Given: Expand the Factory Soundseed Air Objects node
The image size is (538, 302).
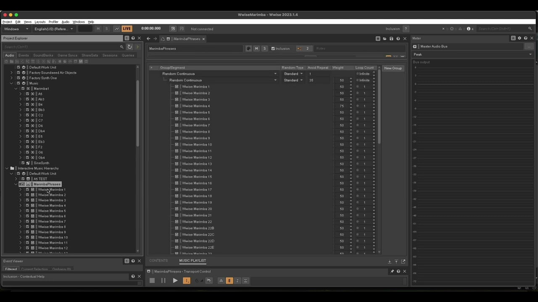Looking at the screenshot, I should click(x=11, y=73).
